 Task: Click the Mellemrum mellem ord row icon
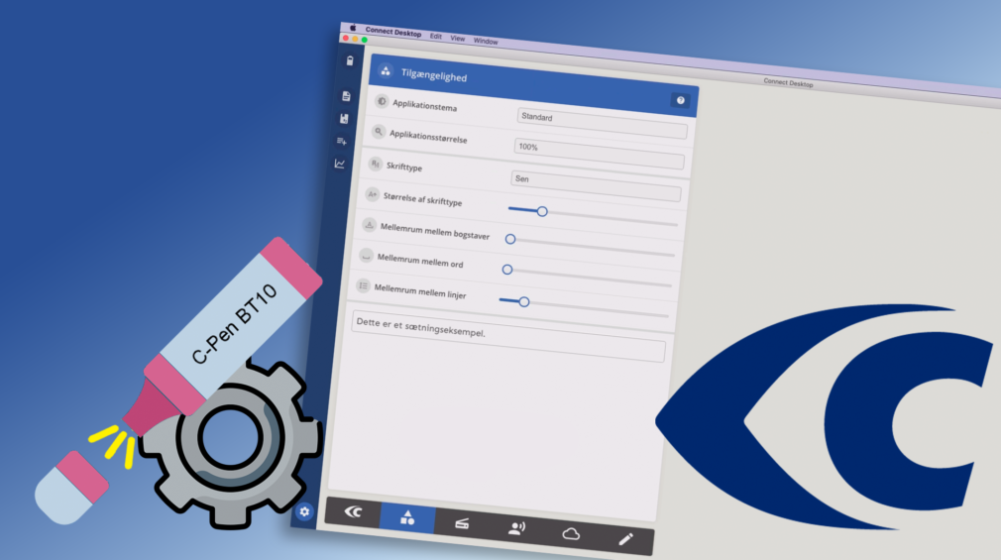[x=366, y=256]
